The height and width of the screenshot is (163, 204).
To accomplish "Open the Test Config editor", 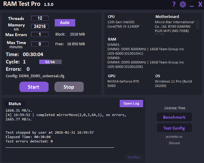I will [x=174, y=128].
